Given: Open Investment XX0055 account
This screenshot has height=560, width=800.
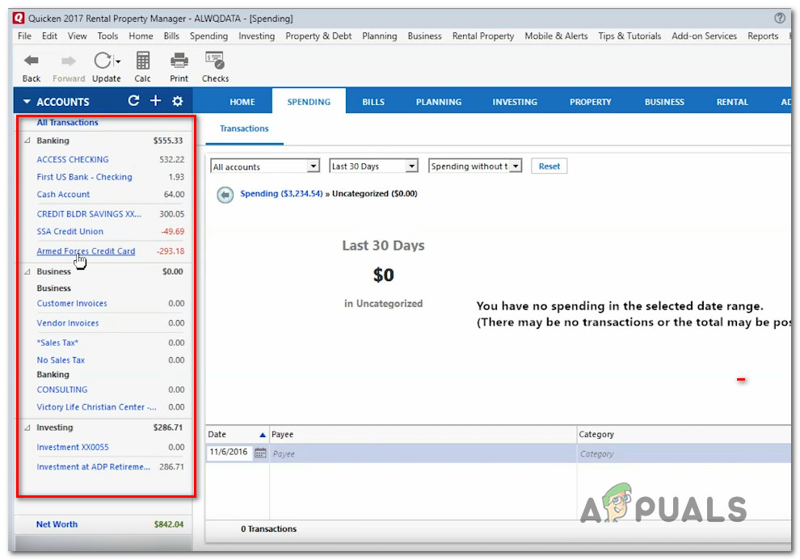Looking at the screenshot, I should tap(73, 447).
